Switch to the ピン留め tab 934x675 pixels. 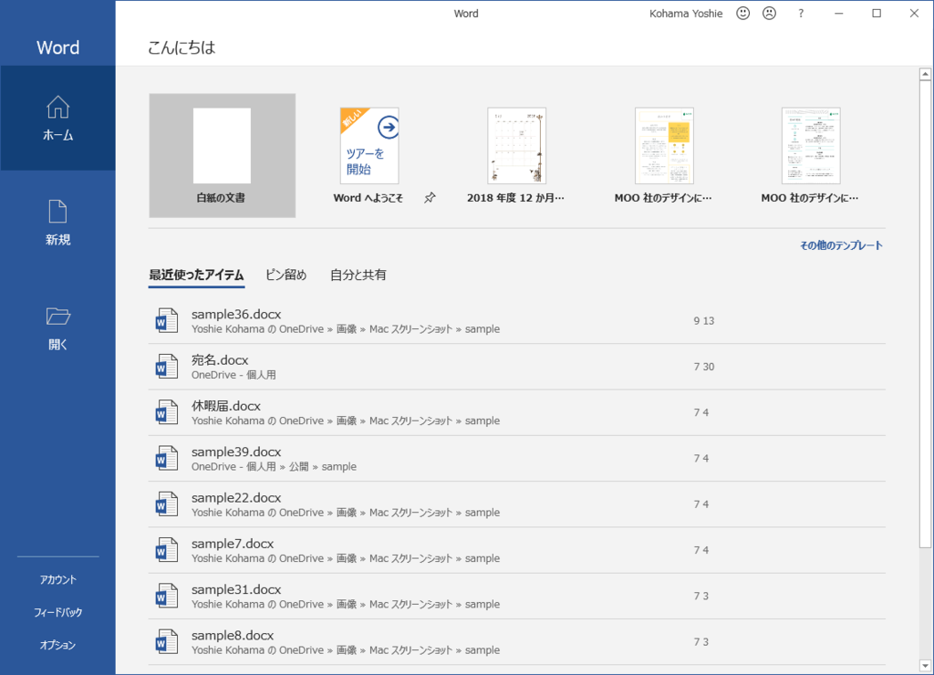[x=285, y=275]
